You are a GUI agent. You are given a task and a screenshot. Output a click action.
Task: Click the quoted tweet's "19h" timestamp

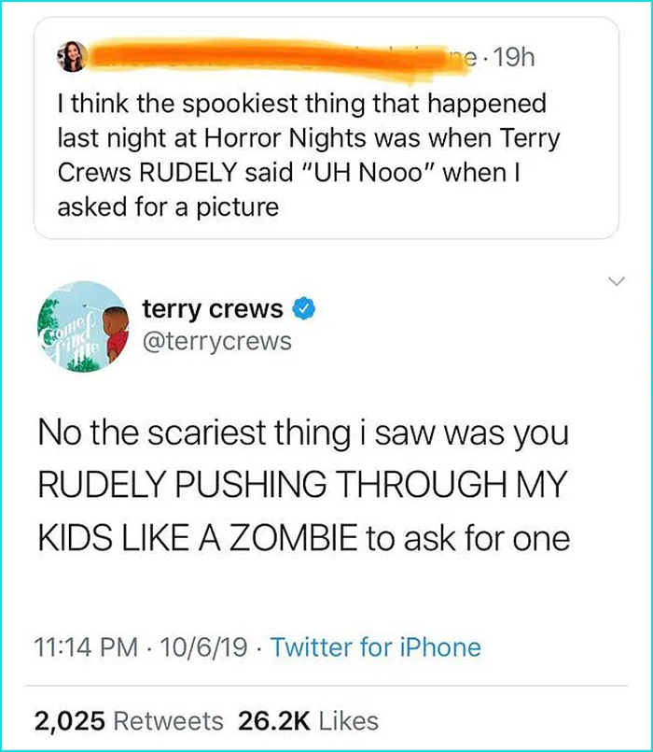pos(513,58)
